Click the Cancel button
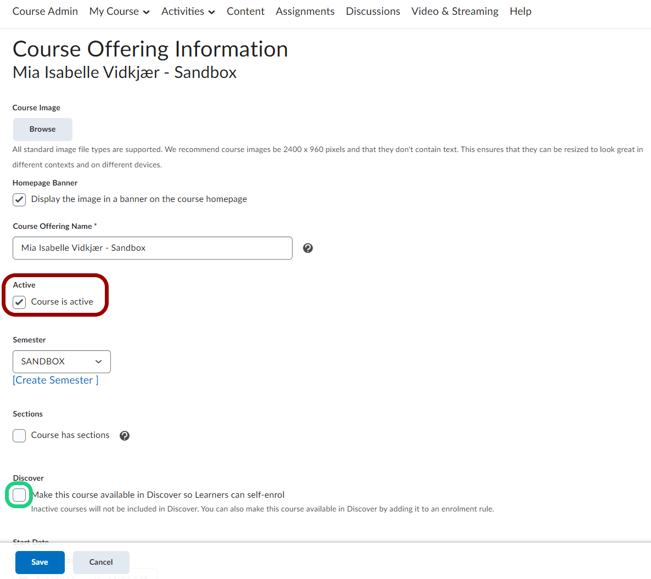Screen dimensions: 651x579 click(x=101, y=562)
